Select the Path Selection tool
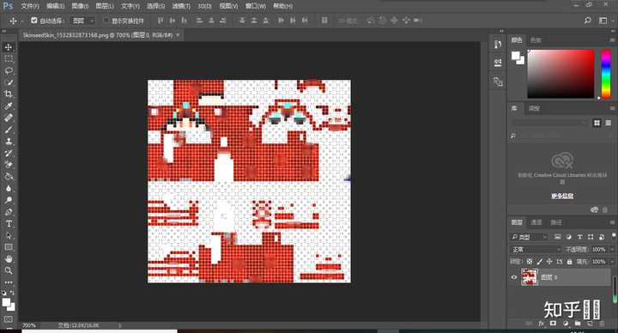This screenshot has width=618, height=333. [9, 236]
